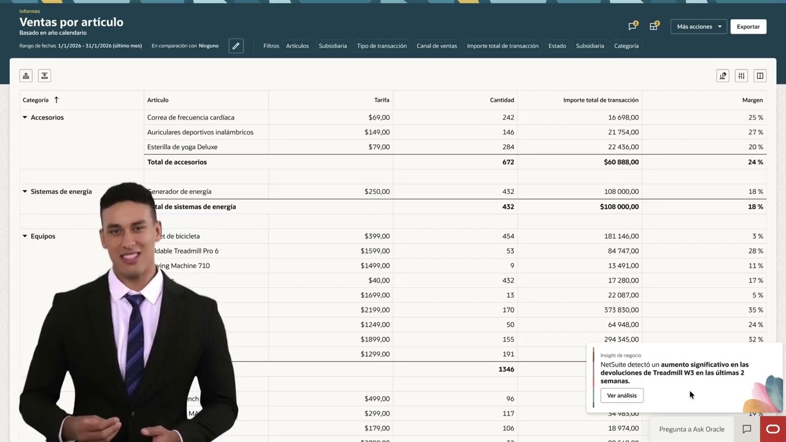This screenshot has width=786, height=442.
Task: Click the $179,00 tarifa cell
Action: [x=377, y=428]
